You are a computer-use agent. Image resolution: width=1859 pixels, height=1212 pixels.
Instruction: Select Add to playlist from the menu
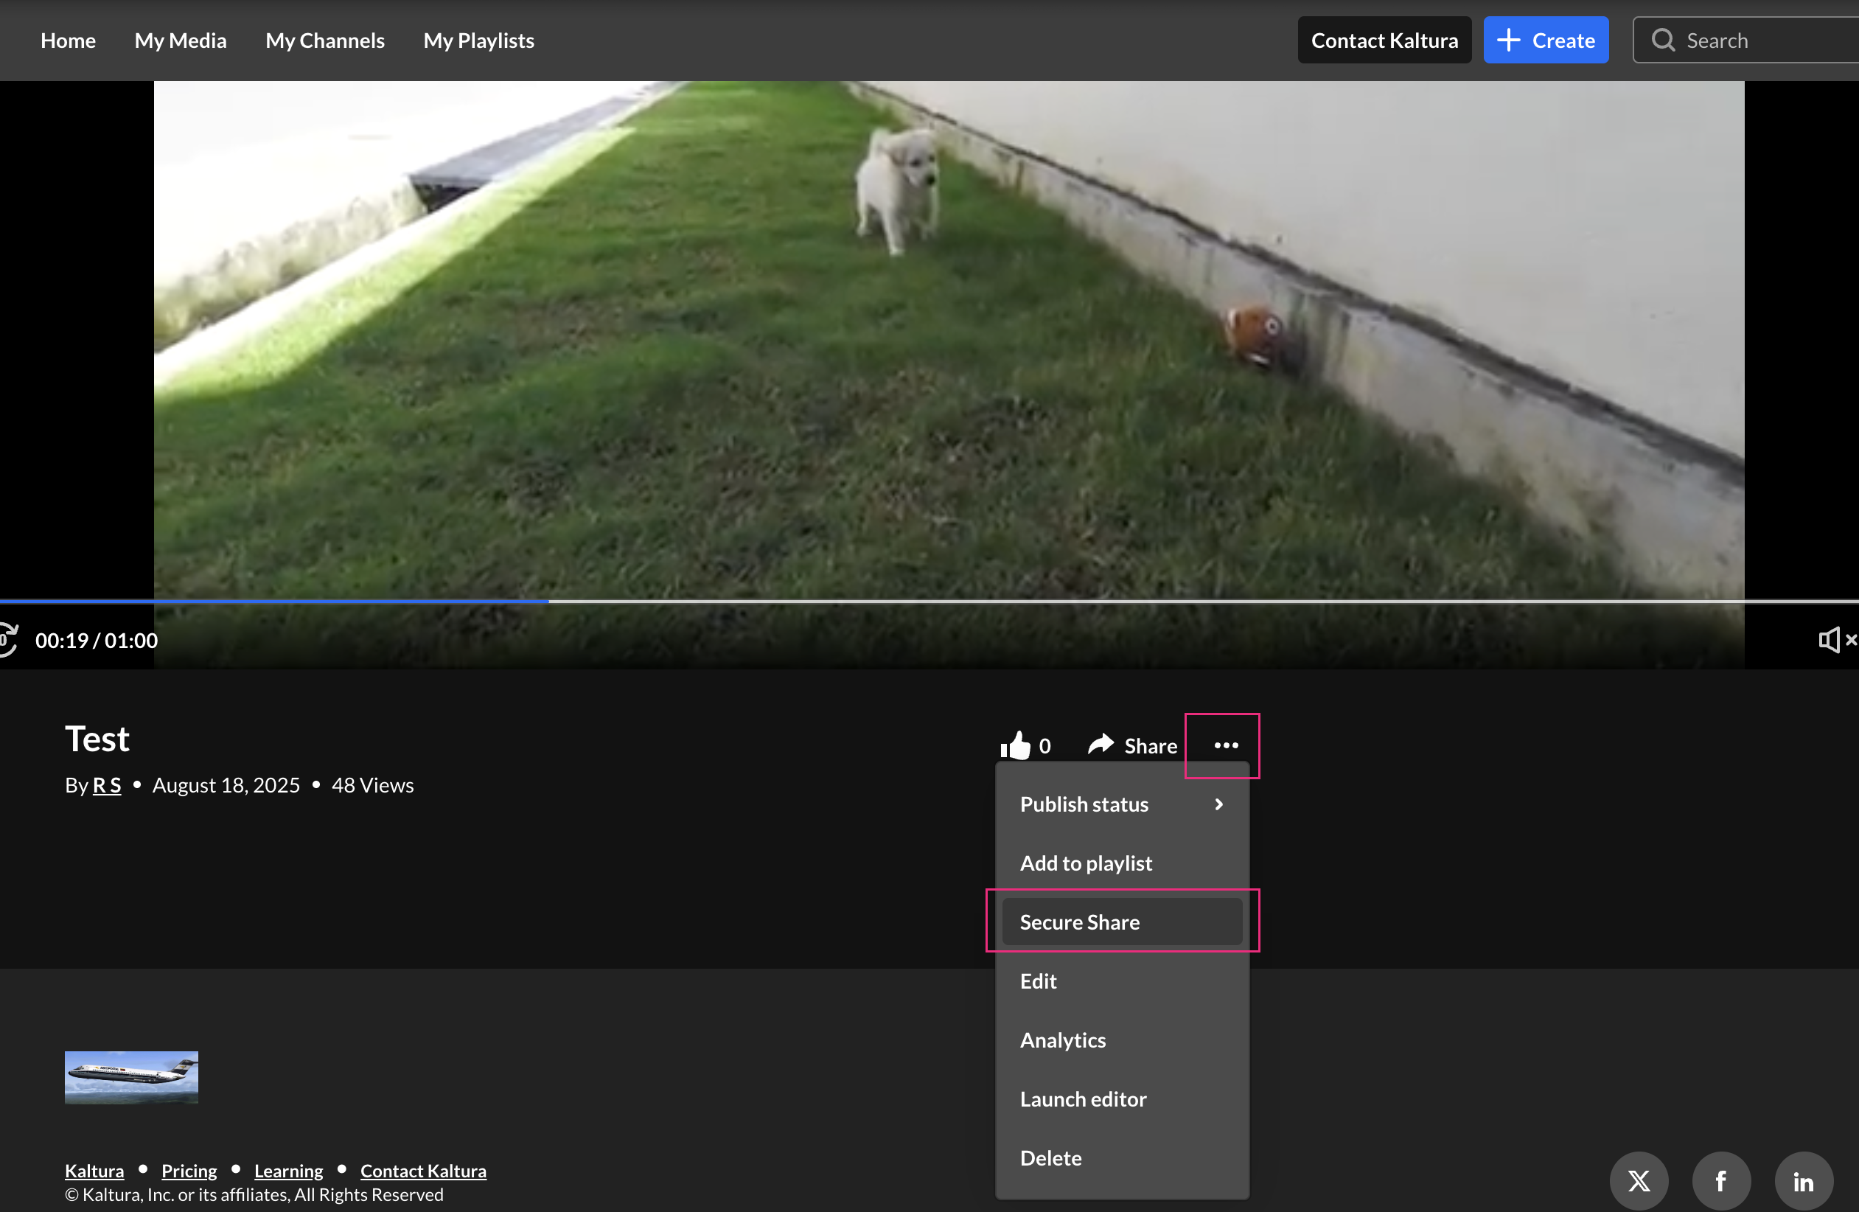coord(1086,863)
